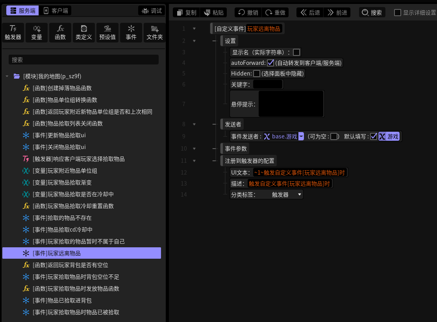Click event icon of 玩家拾取的物品暂时不属于自己

pyautogui.click(x=26, y=241)
